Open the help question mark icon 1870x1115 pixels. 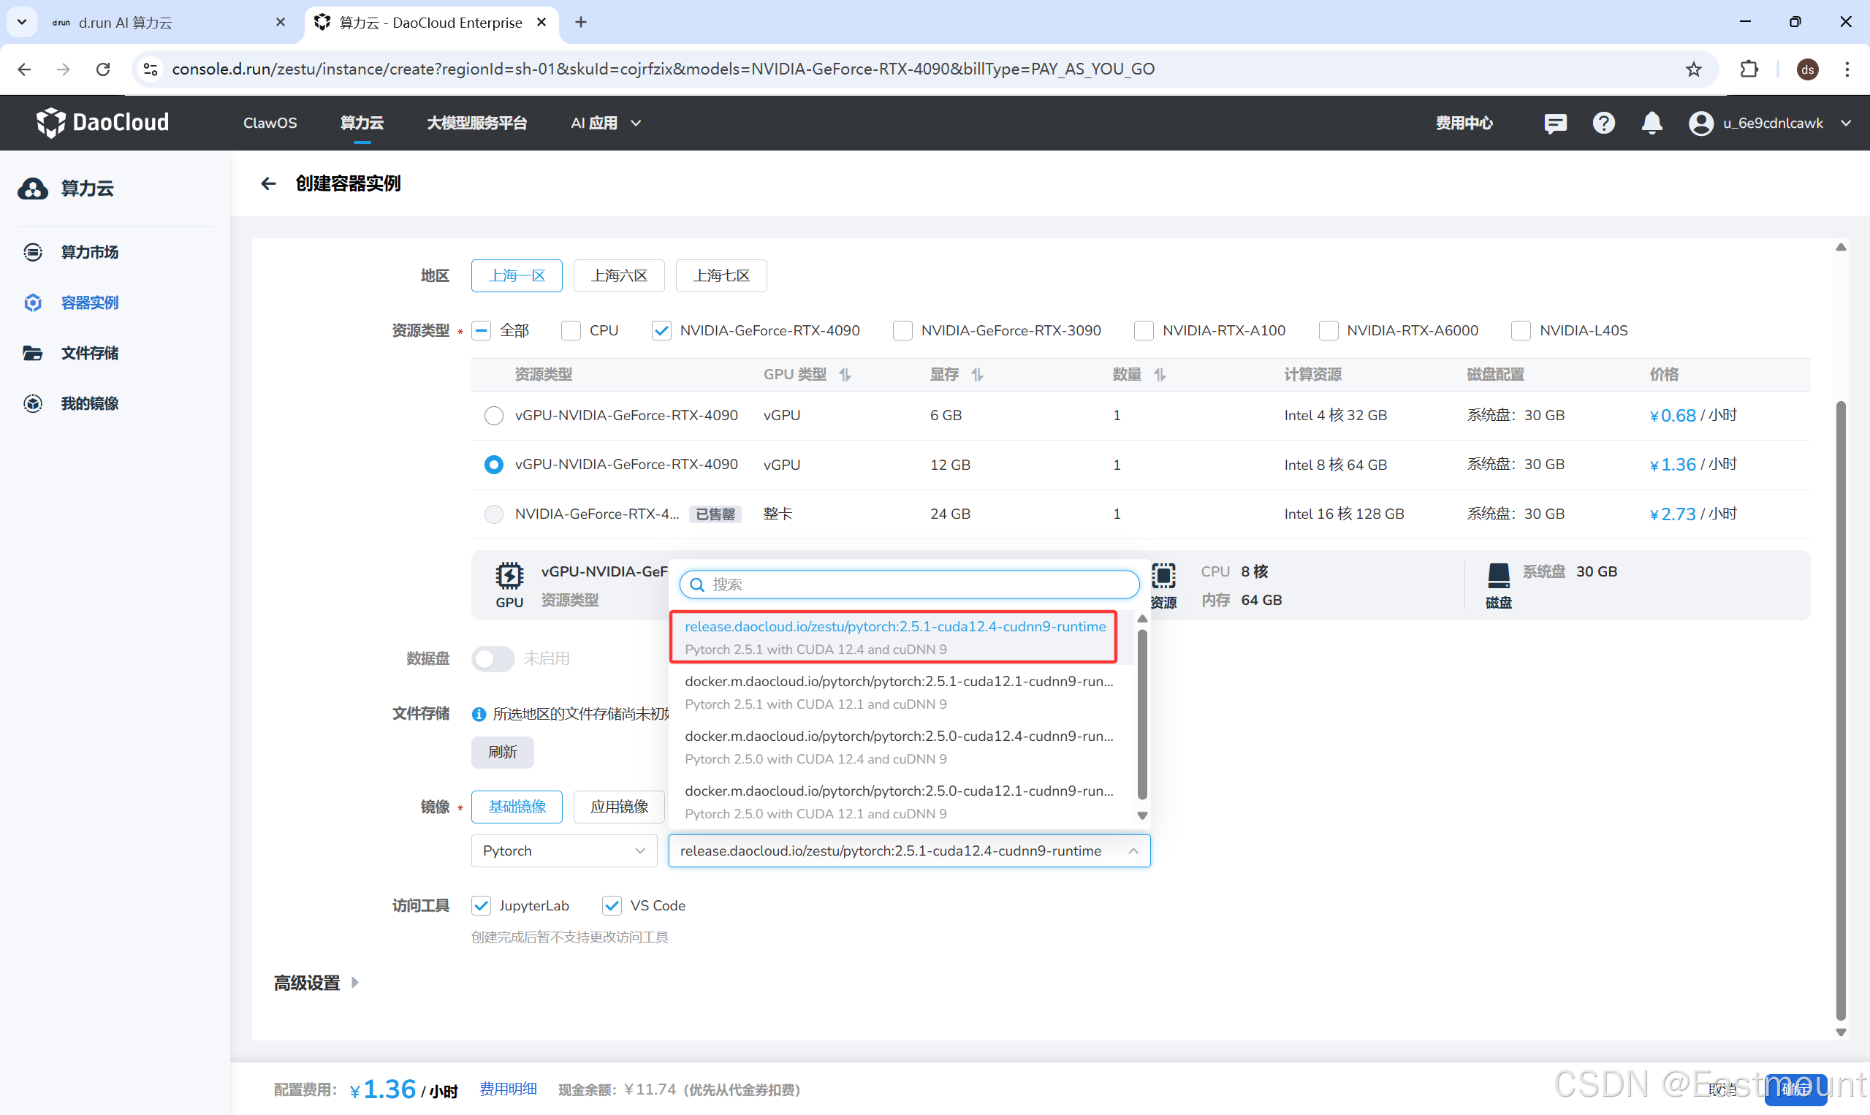[x=1603, y=123]
